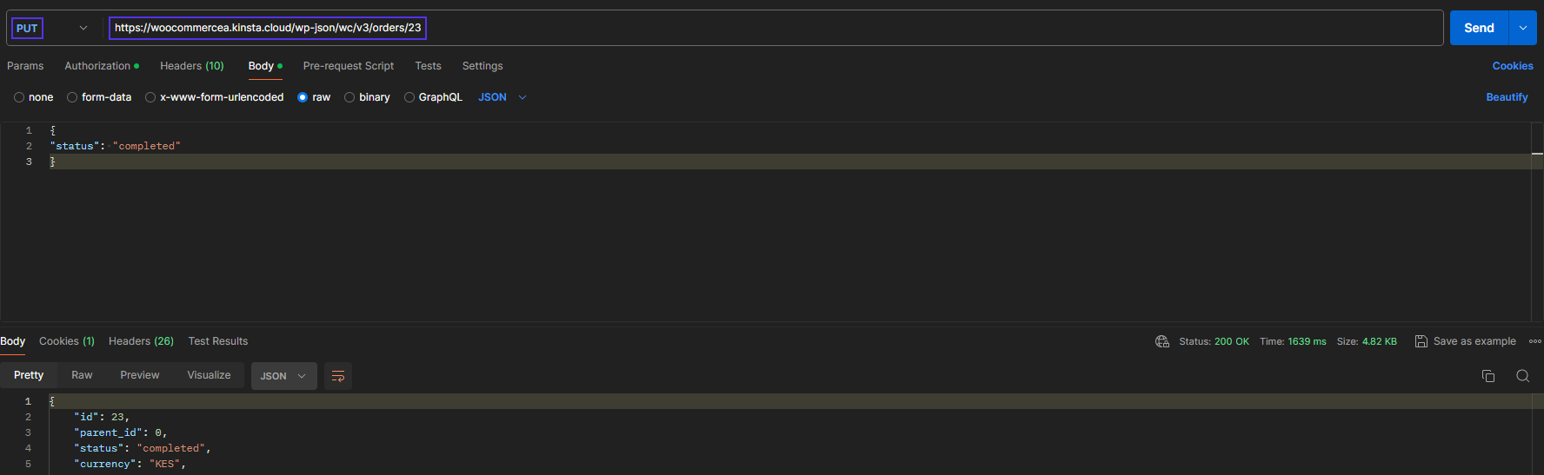Image resolution: width=1544 pixels, height=475 pixels.
Task: Open the Cookies link
Action: click(1512, 66)
